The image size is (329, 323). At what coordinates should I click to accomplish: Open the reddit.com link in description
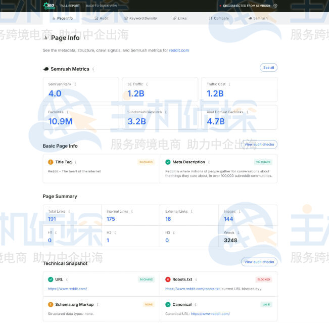click(179, 51)
